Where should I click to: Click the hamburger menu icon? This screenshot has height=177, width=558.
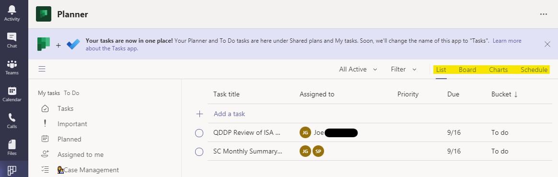42,69
